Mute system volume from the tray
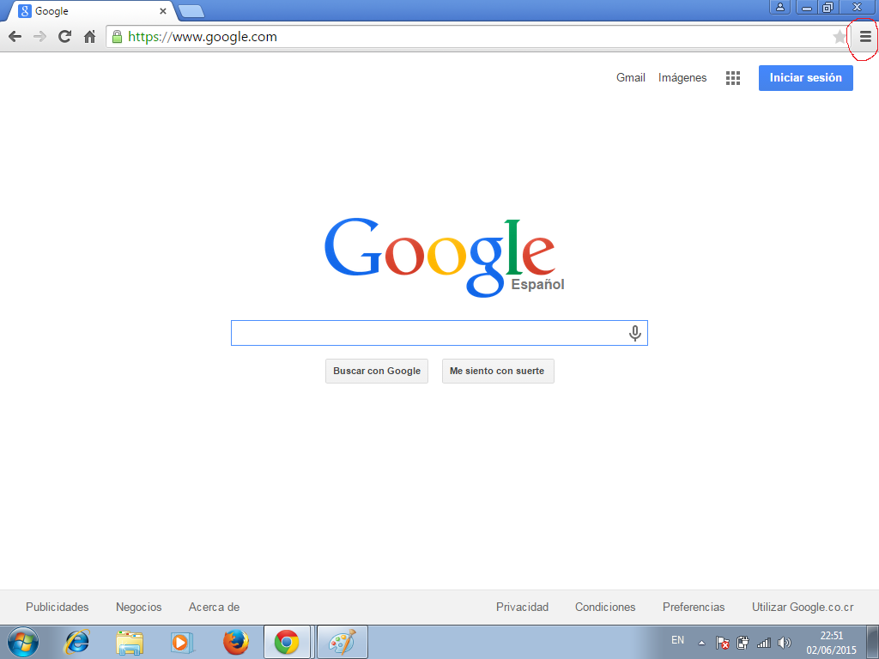This screenshot has height=659, width=879. coord(785,640)
